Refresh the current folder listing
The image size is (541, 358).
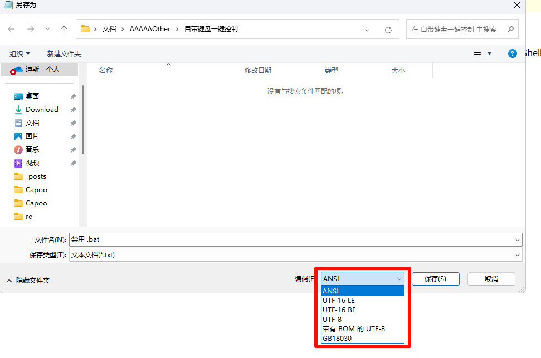[x=388, y=30]
